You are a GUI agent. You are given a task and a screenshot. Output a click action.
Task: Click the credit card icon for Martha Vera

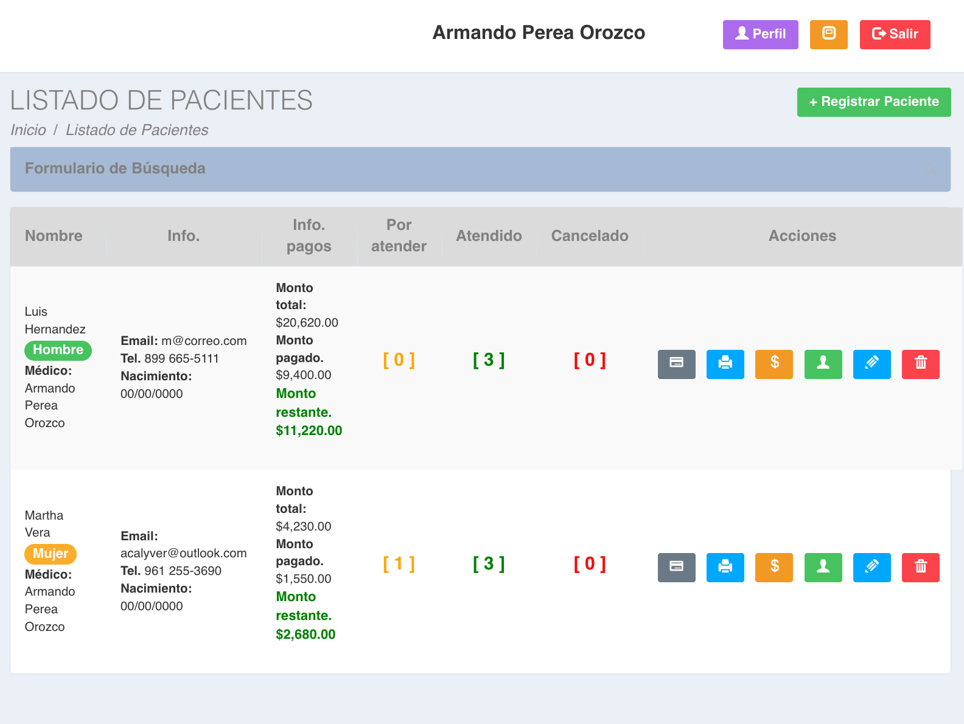pyautogui.click(x=676, y=567)
